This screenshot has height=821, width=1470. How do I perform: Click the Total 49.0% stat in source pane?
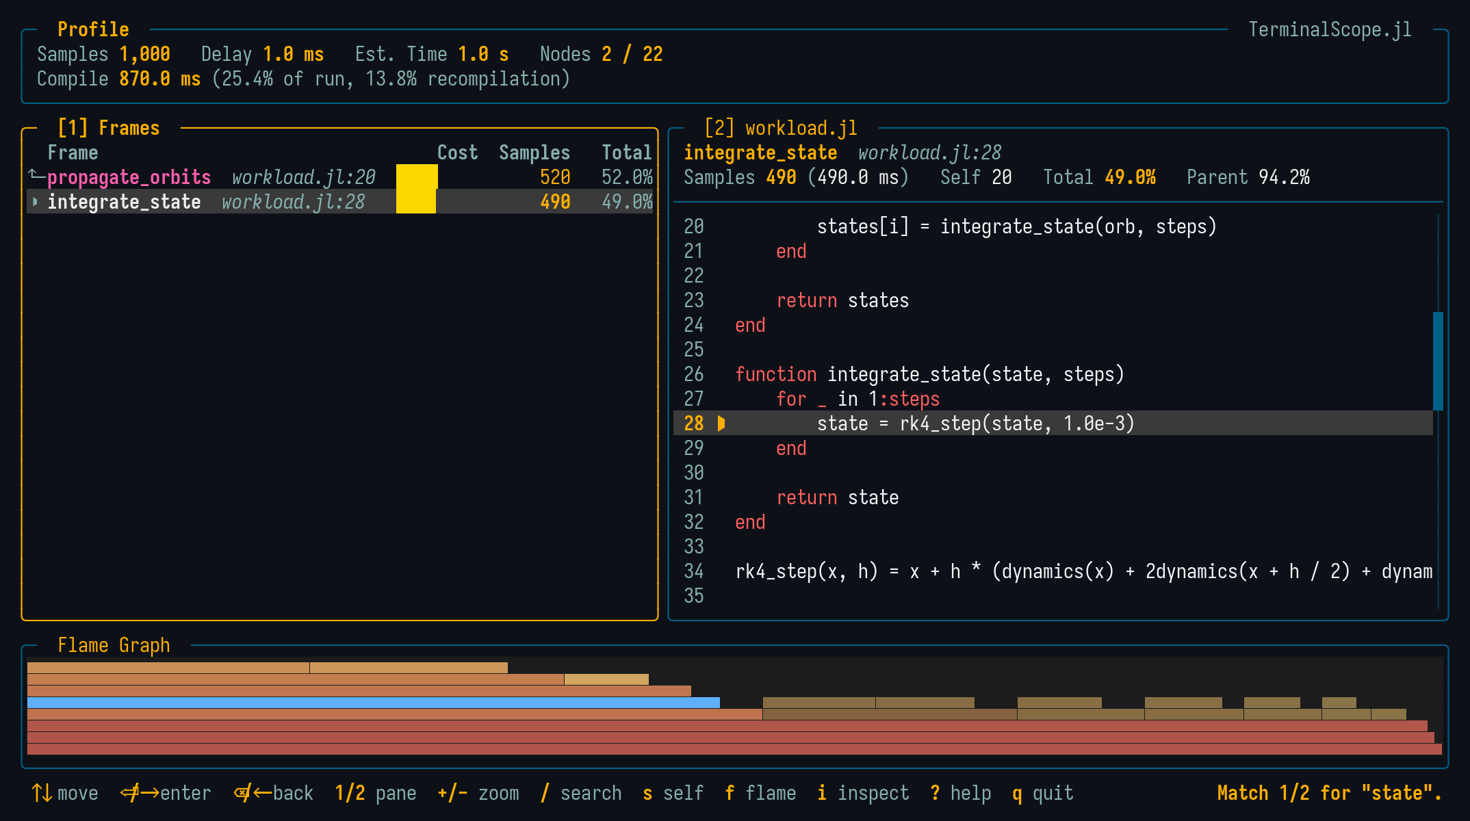pyautogui.click(x=1099, y=177)
